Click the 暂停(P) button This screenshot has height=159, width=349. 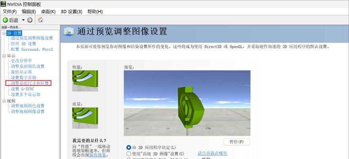click(237, 142)
